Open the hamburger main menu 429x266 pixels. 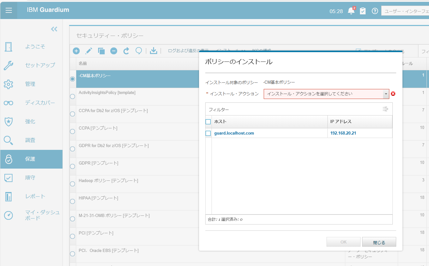click(9, 10)
